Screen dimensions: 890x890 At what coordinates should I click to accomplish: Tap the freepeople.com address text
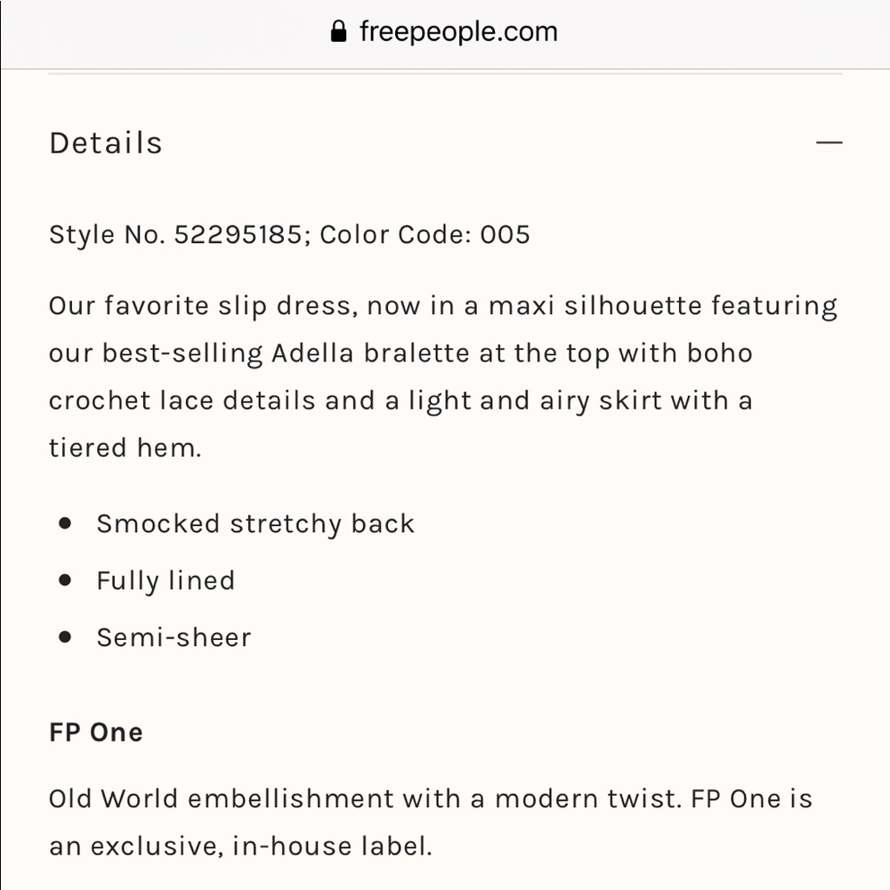(458, 32)
